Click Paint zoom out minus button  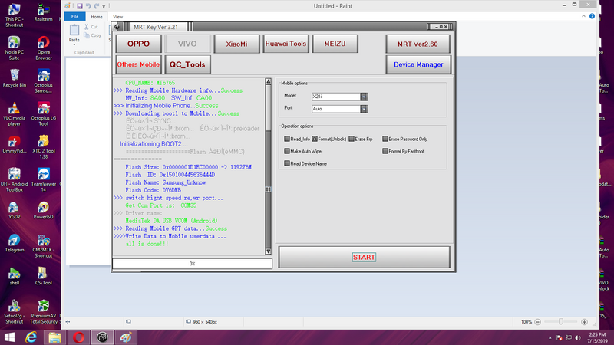[538, 322]
